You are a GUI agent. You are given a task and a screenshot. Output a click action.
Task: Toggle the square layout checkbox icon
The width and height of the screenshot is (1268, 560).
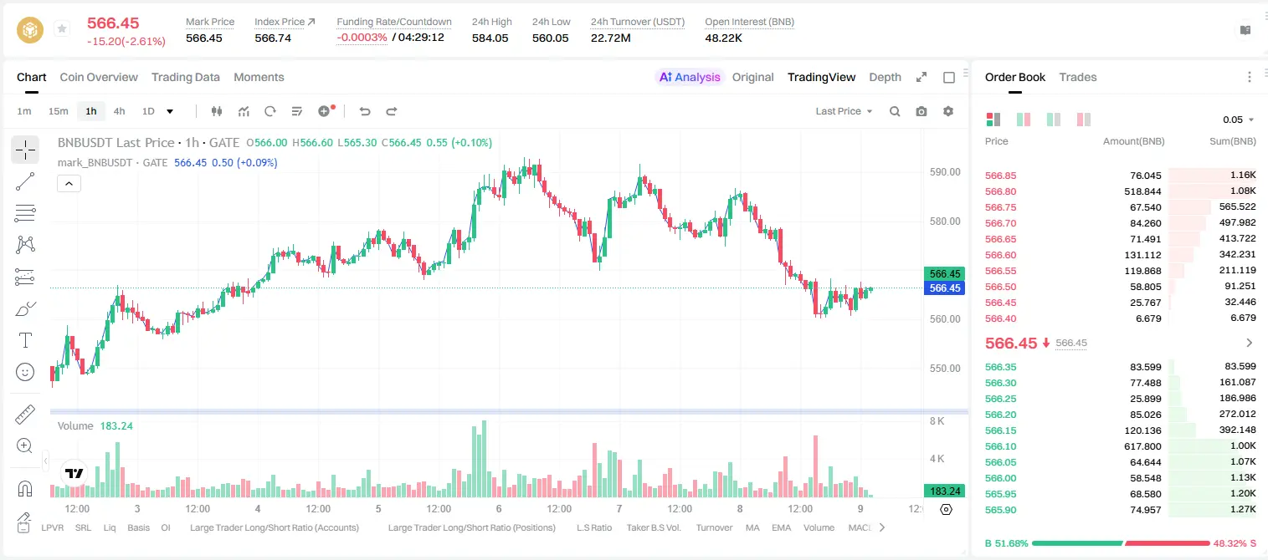pyautogui.click(x=949, y=78)
